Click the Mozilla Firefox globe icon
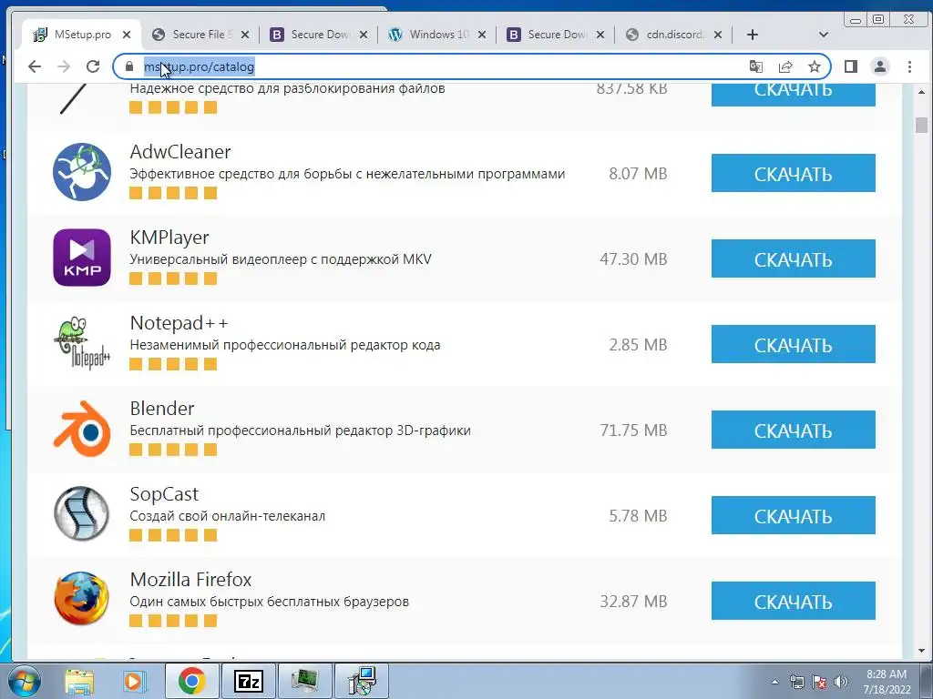 pos(81,599)
